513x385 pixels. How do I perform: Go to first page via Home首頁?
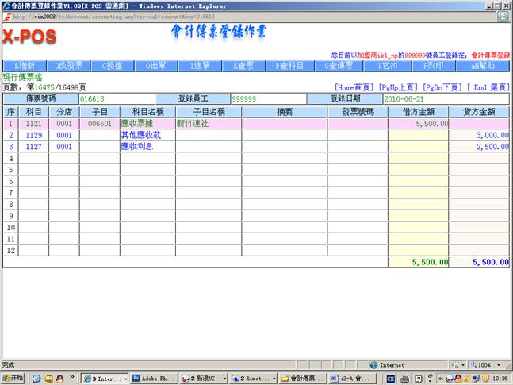tap(353, 87)
